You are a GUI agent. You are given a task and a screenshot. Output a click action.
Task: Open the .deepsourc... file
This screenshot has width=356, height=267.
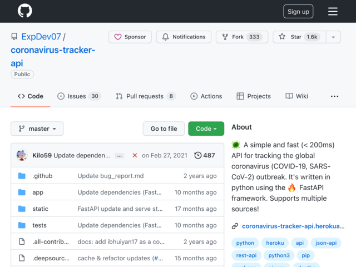click(x=51, y=258)
